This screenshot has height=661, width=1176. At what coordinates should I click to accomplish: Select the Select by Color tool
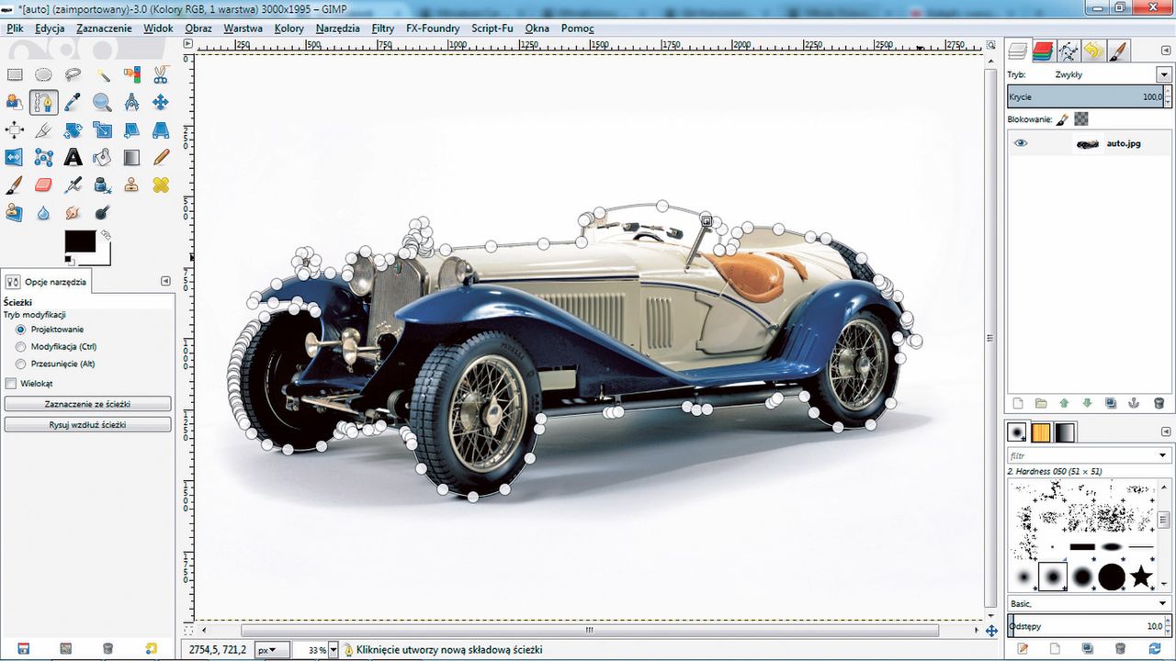(131, 74)
